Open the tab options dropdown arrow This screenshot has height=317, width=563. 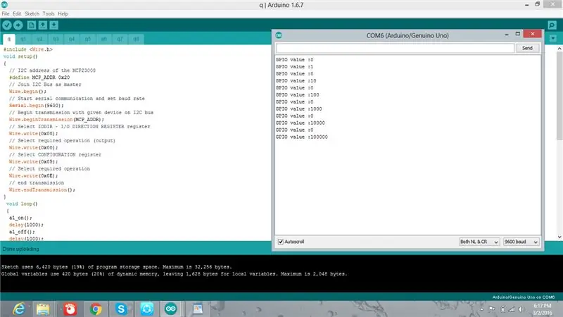[x=553, y=39]
